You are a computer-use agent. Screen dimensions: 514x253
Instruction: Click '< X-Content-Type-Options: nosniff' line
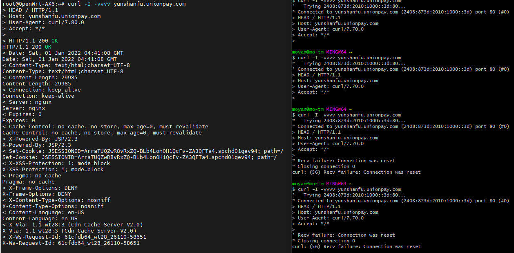point(56,200)
